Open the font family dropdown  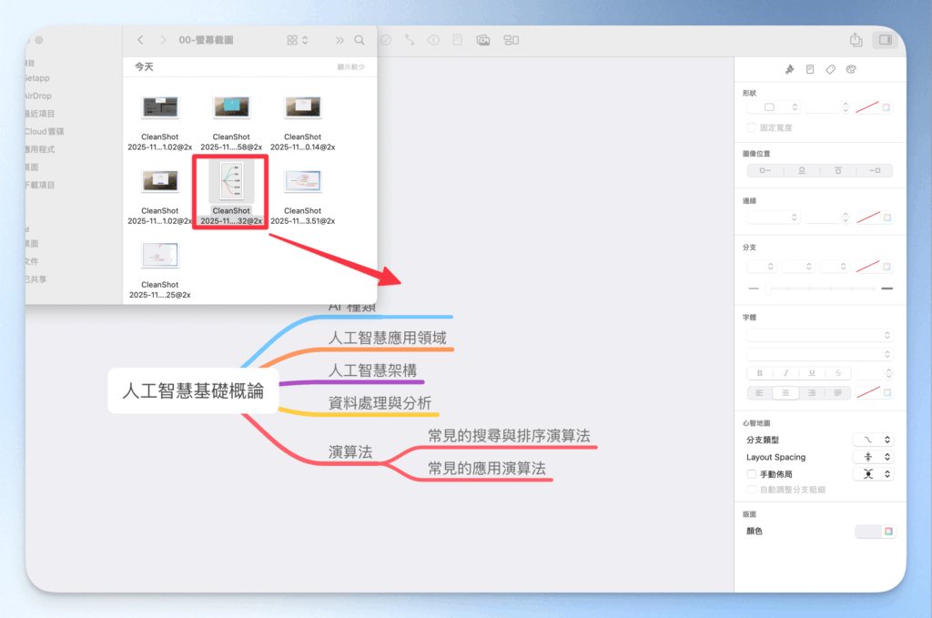click(x=819, y=334)
